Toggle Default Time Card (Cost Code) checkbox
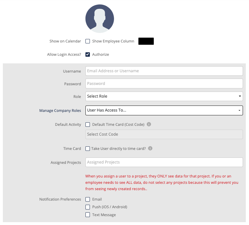The height and width of the screenshot is (225, 249). 88,125
